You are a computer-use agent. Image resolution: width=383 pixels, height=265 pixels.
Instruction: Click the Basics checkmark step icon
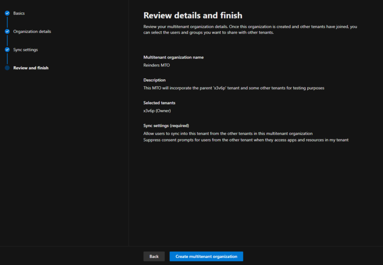coord(7,13)
